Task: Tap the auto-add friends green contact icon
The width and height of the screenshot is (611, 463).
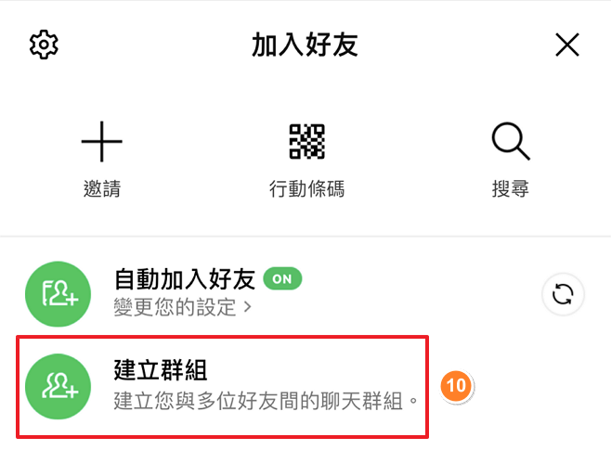Action: pos(58,294)
